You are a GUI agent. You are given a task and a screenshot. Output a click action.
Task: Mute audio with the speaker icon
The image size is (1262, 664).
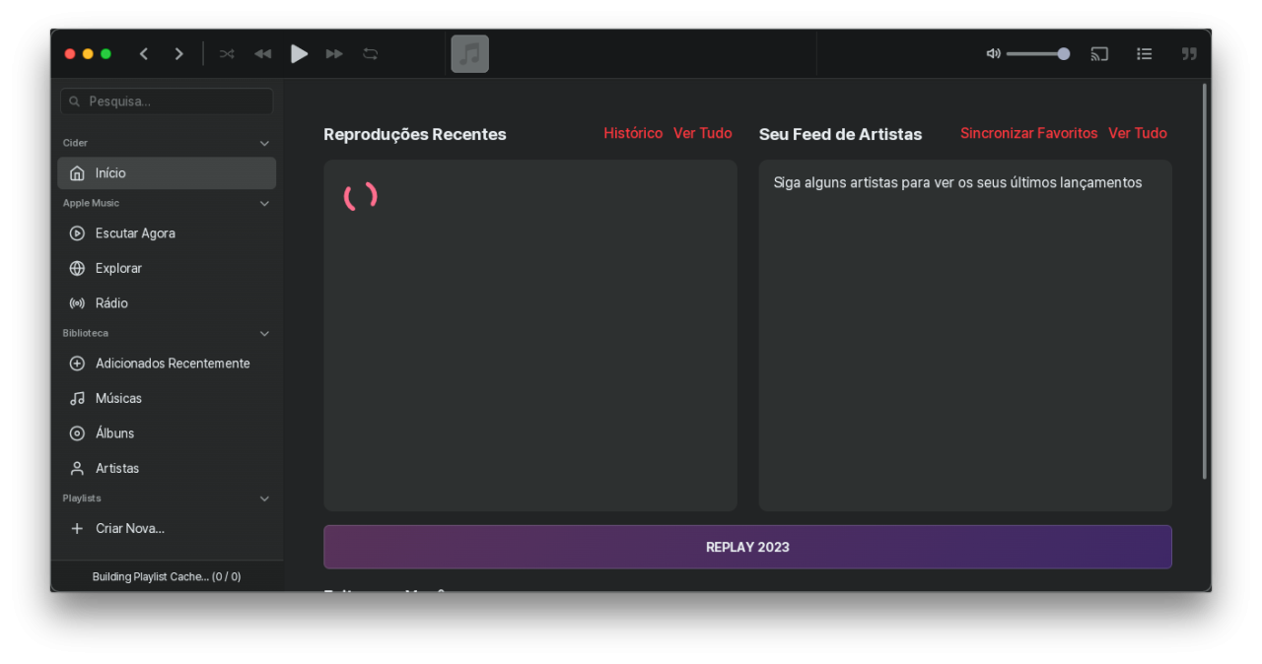993,54
